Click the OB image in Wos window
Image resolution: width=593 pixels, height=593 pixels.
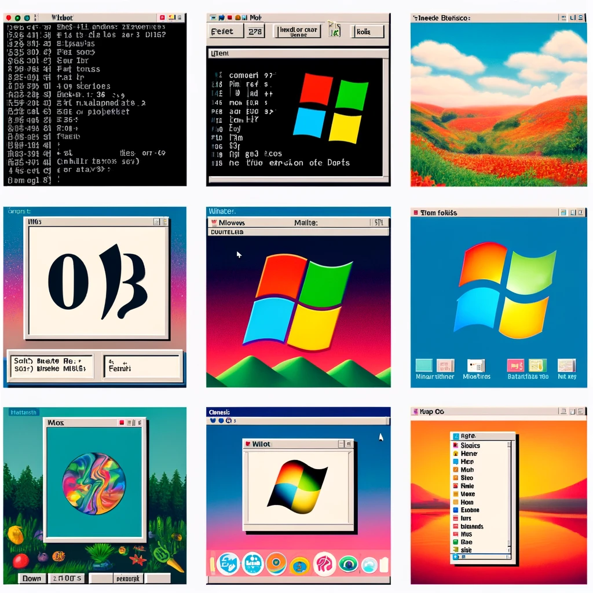[x=97, y=281]
